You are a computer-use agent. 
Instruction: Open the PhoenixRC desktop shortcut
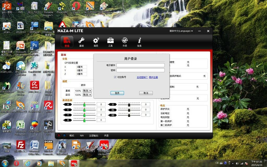tap(62, 8)
